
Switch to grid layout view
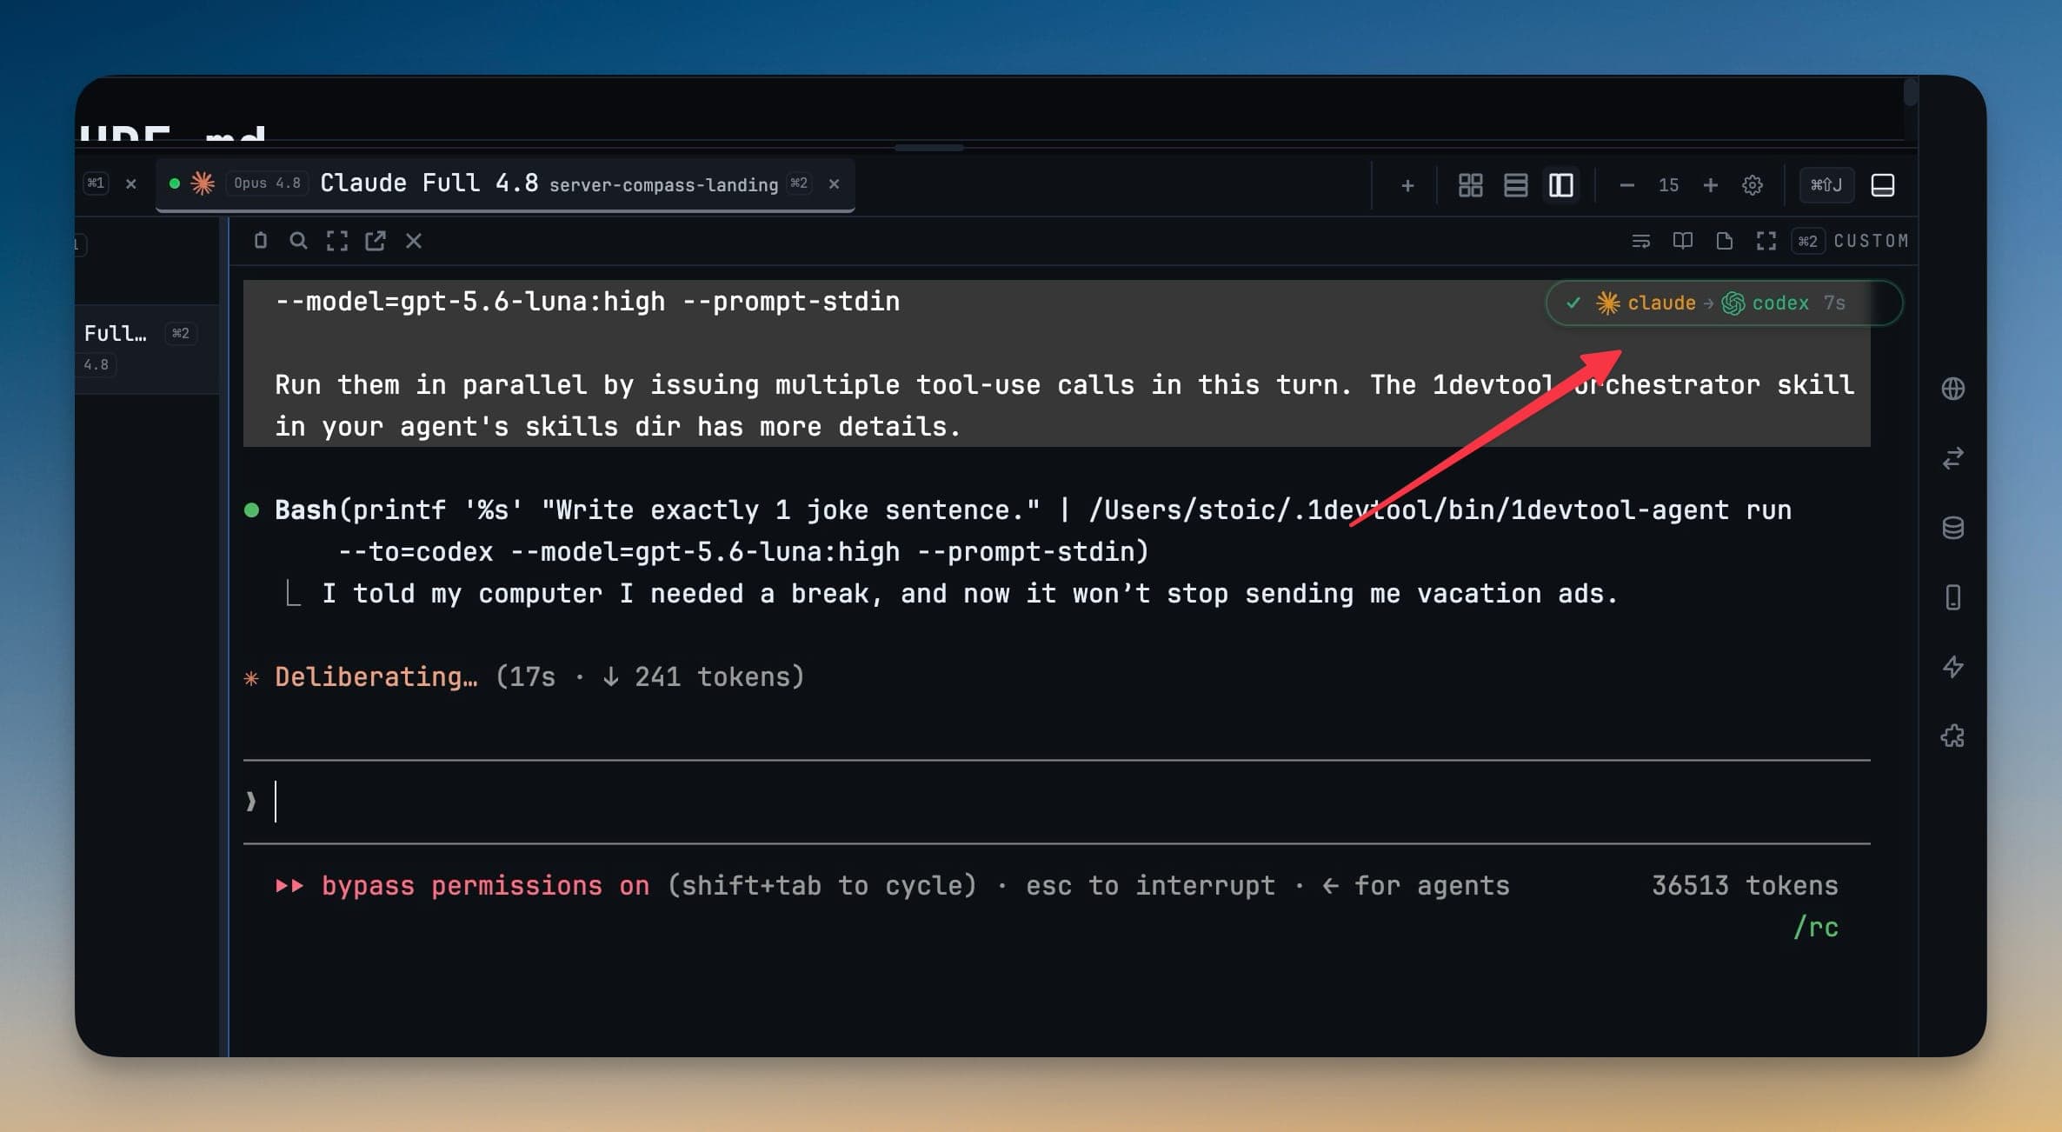[1470, 185]
